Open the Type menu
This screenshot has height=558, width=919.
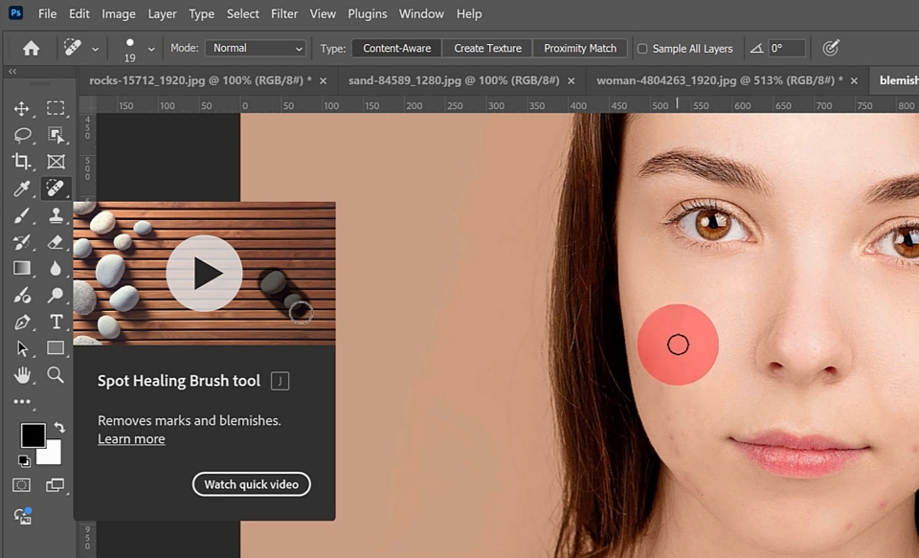(x=202, y=13)
